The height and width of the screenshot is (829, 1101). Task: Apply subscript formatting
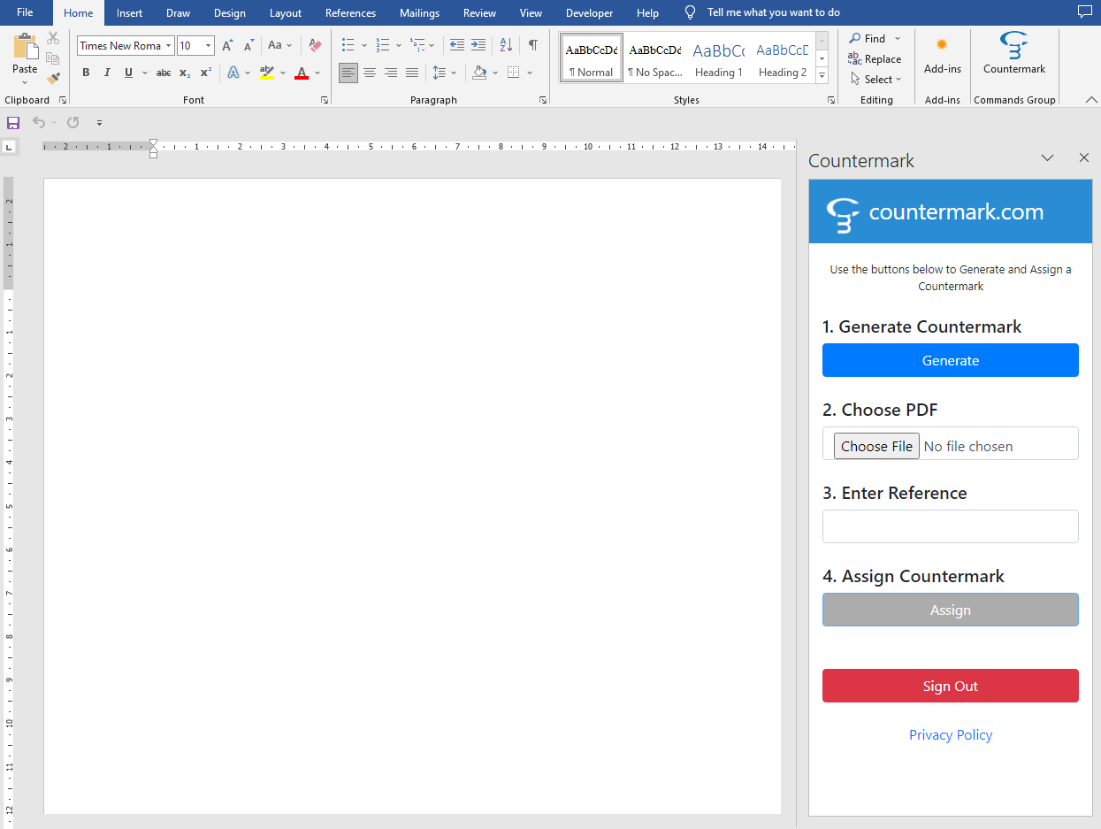[185, 73]
